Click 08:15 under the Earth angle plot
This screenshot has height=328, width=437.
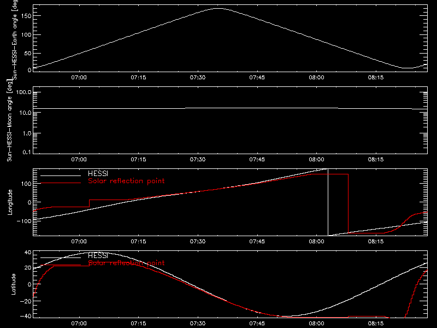[376, 78]
